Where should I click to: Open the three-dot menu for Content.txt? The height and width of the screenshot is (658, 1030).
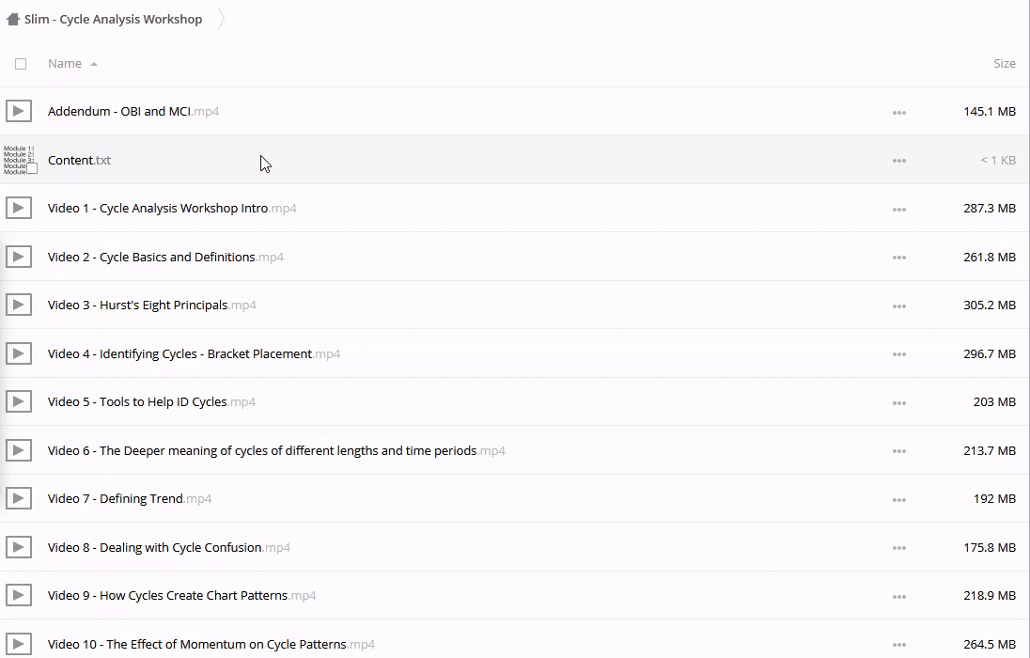click(x=899, y=161)
